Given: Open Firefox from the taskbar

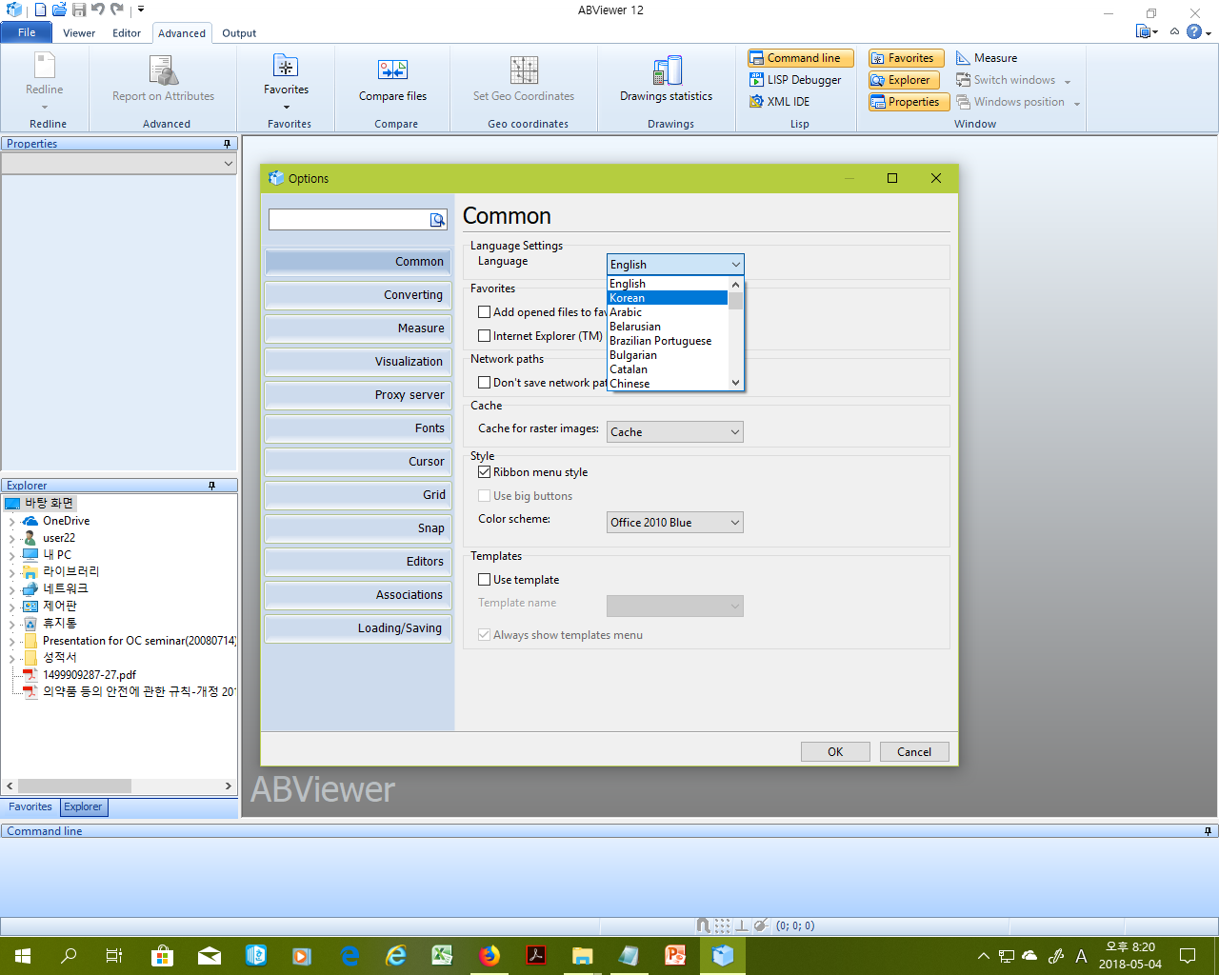Looking at the screenshot, I should pyautogui.click(x=490, y=955).
